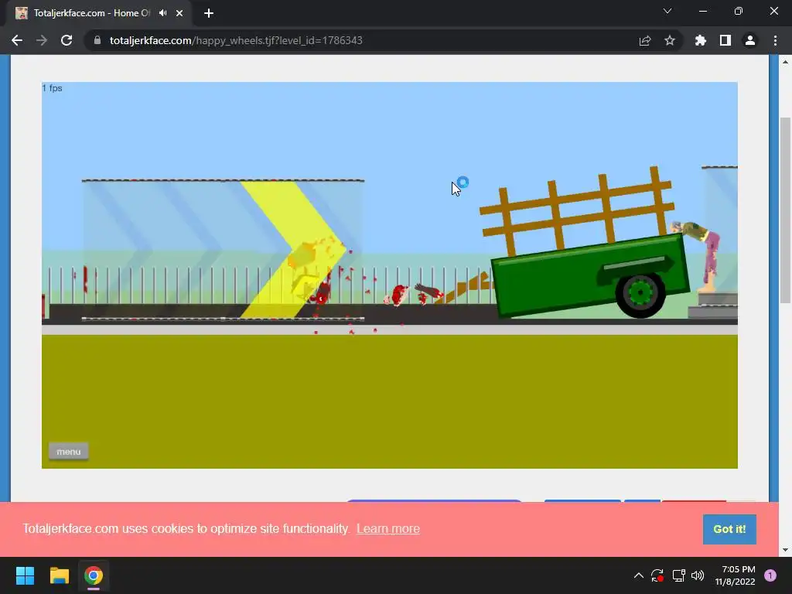The height and width of the screenshot is (594, 792).
Task: Open the tab search dropdown arrow
Action: pyautogui.click(x=667, y=11)
